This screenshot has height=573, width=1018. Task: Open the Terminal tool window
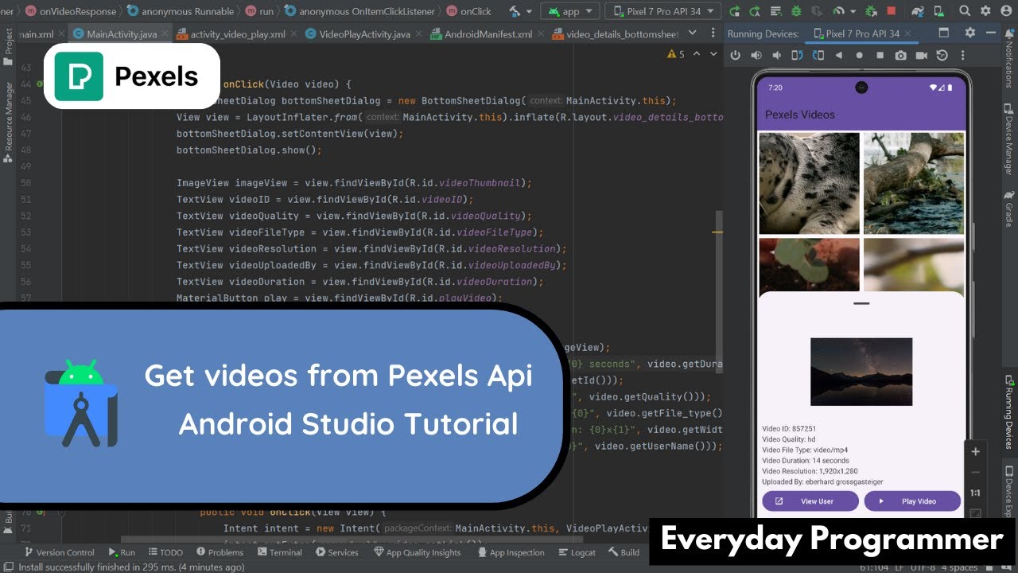click(x=278, y=552)
